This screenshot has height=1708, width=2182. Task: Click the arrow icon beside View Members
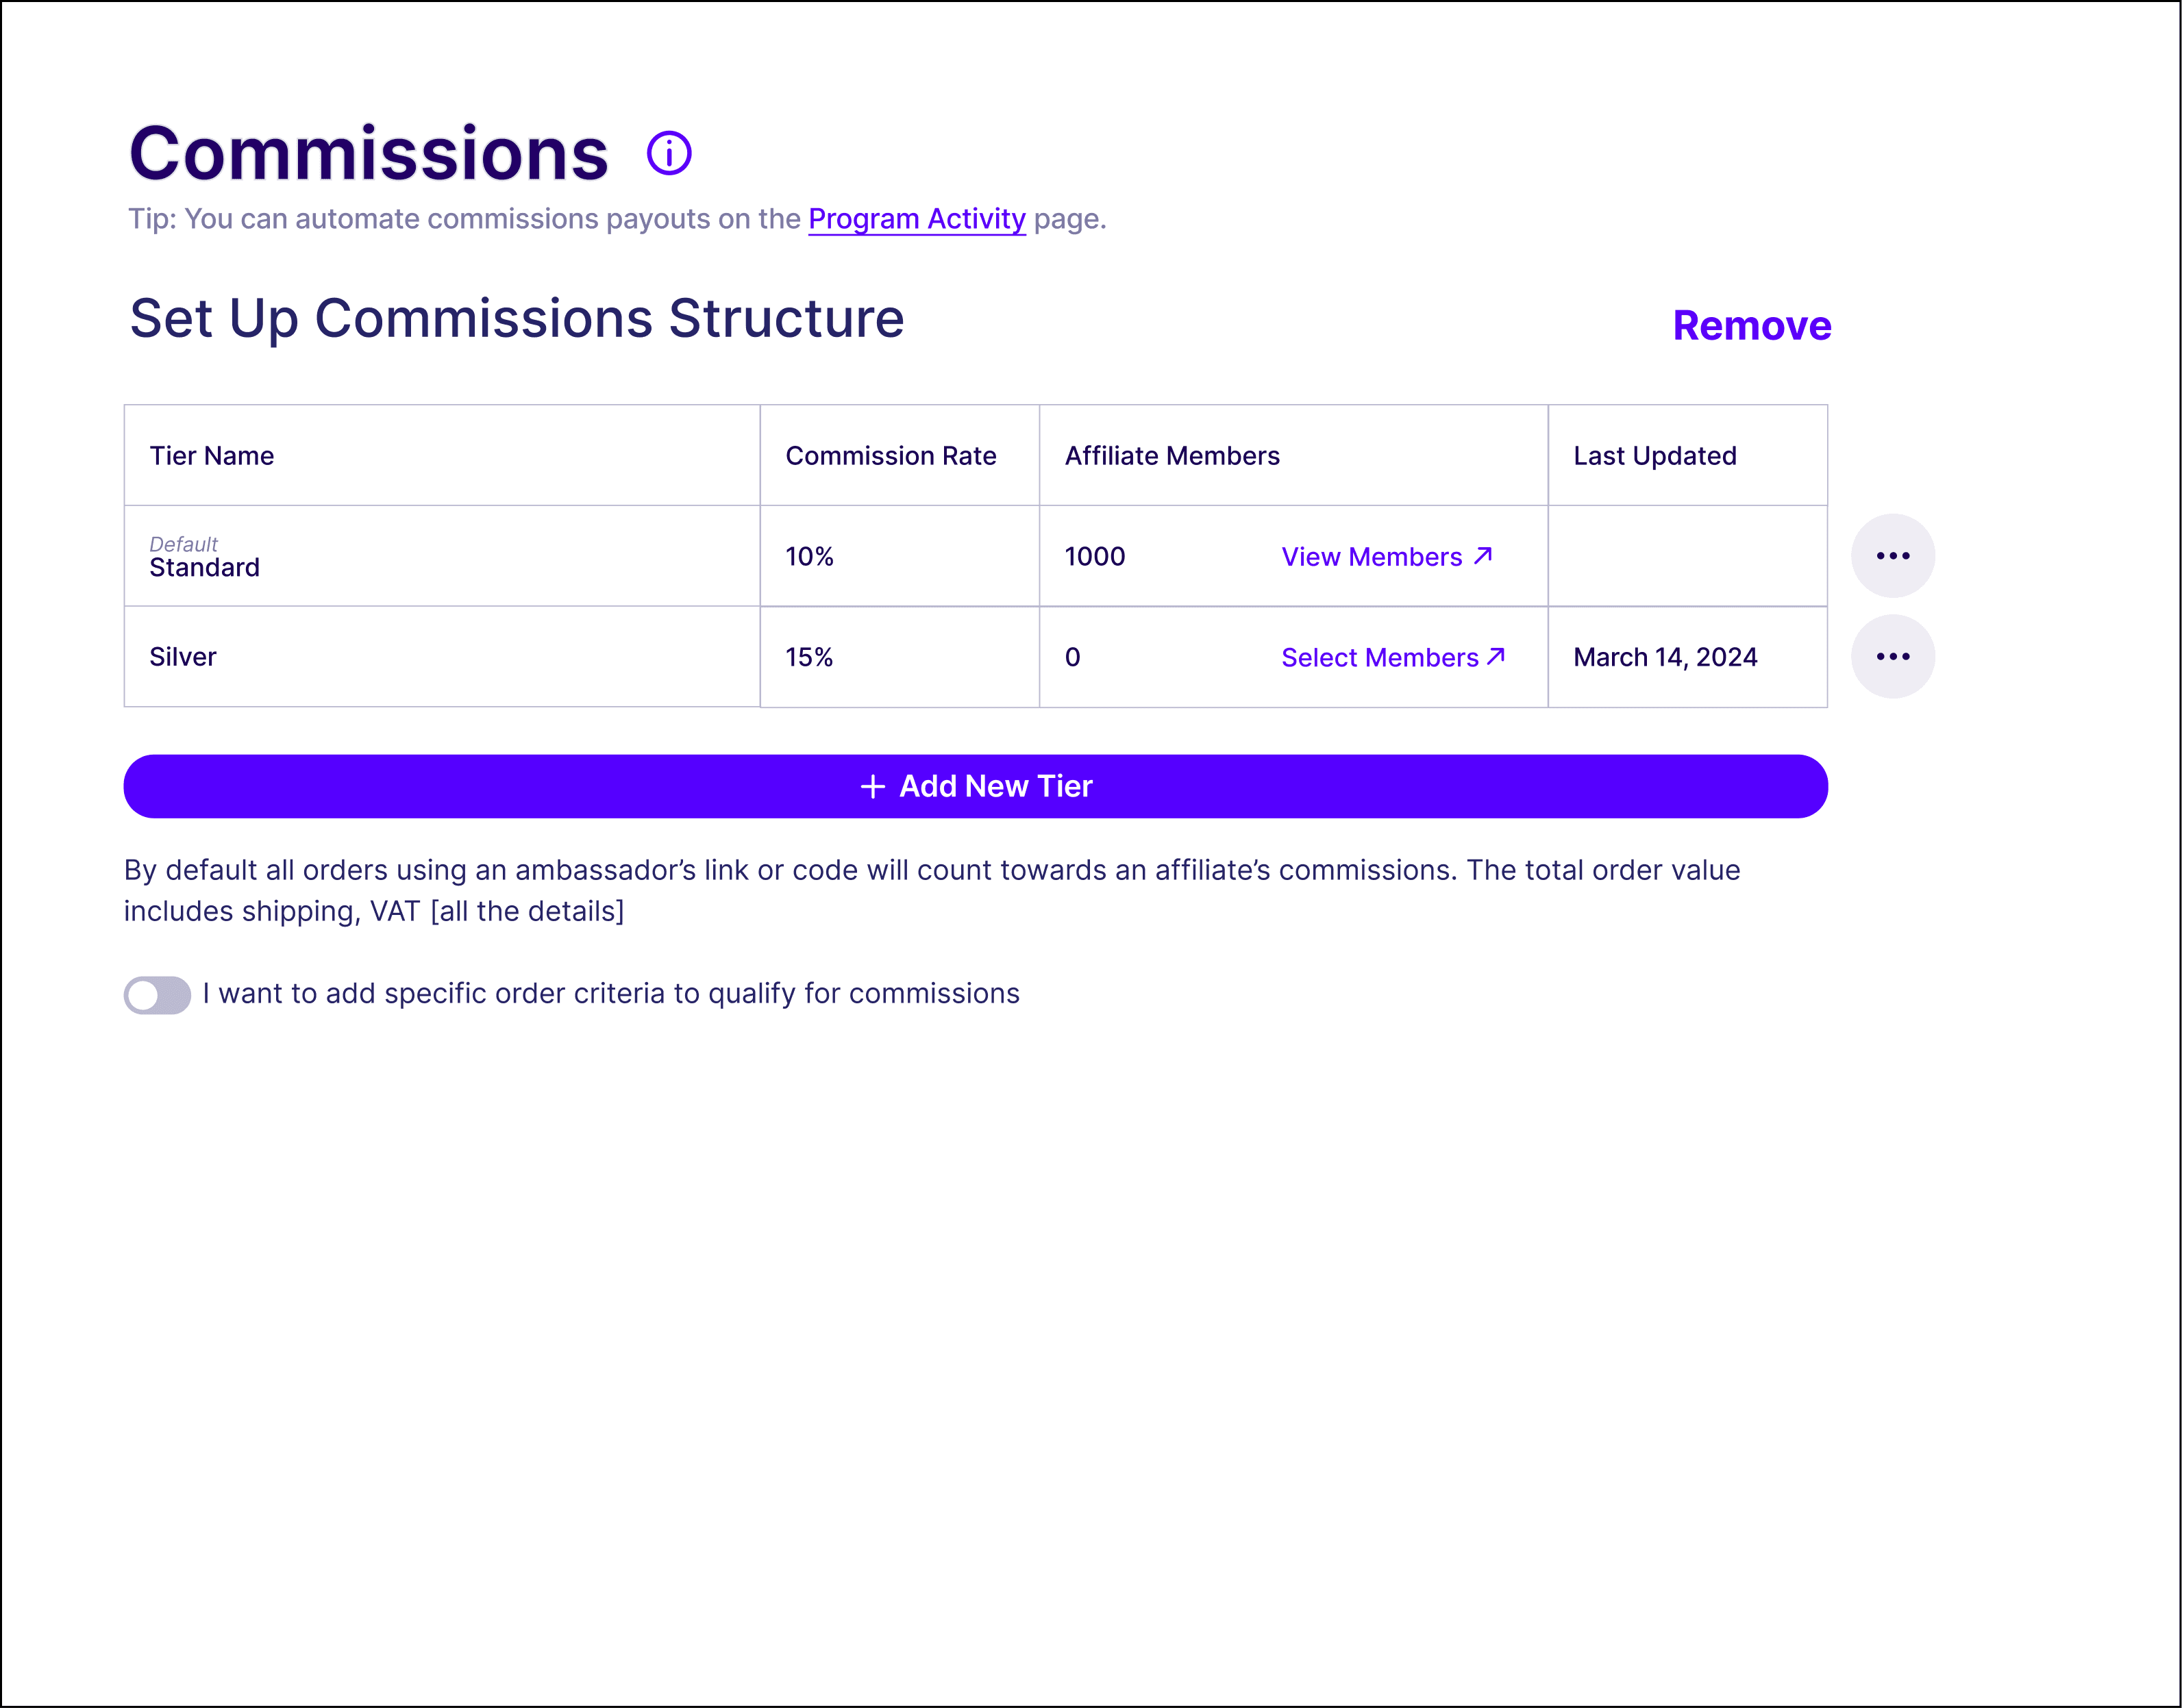pos(1483,555)
